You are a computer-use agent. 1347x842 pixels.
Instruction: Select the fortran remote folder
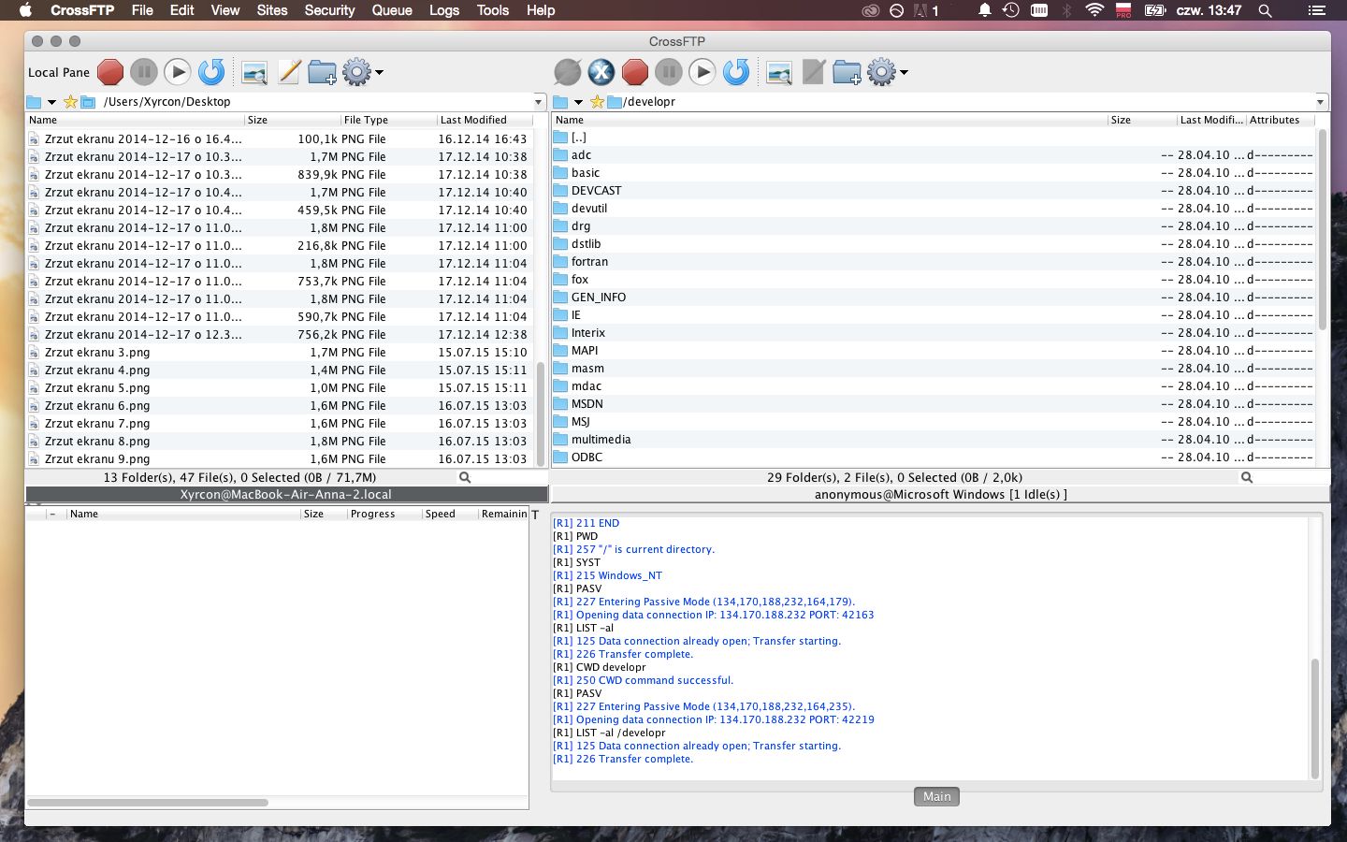click(x=589, y=262)
